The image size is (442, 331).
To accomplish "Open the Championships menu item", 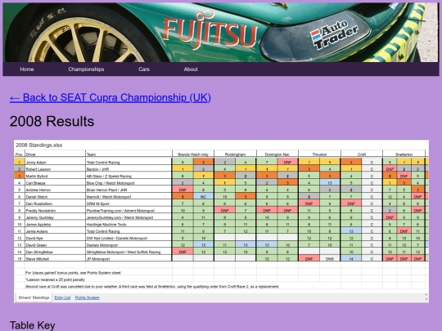I will [x=86, y=69].
